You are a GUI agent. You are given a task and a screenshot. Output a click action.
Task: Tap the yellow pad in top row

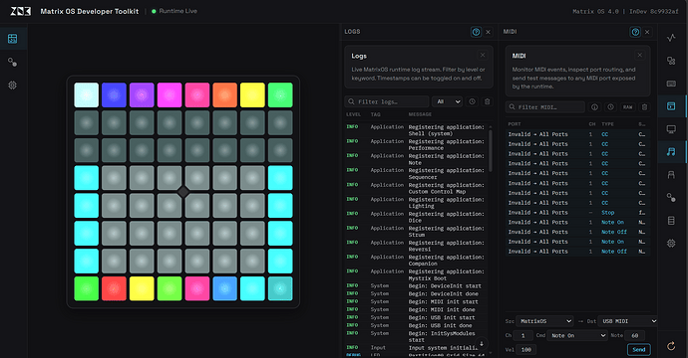pyautogui.click(x=252, y=95)
